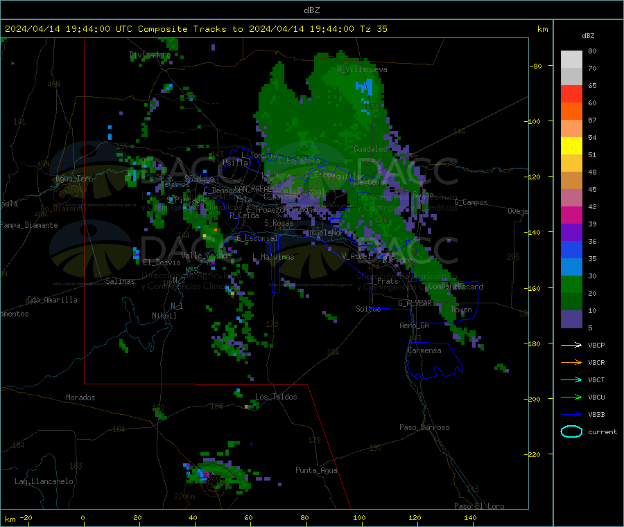Click the 'VBBB' legend label
Viewport: 624px width, 527px height.
(596, 415)
